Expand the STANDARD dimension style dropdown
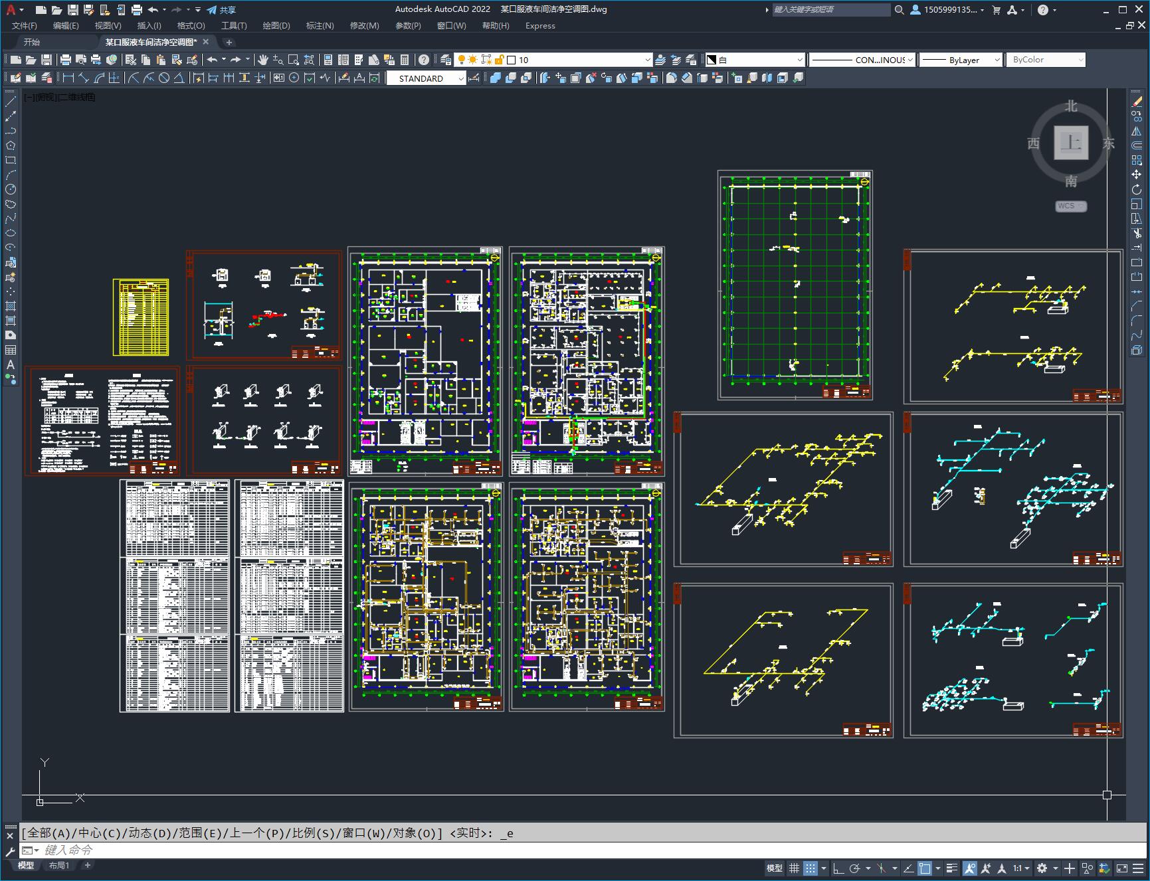Screen dimensions: 1150x881 coord(461,78)
